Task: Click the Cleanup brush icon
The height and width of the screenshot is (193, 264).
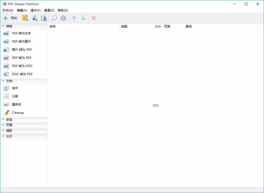Action: coord(6,113)
